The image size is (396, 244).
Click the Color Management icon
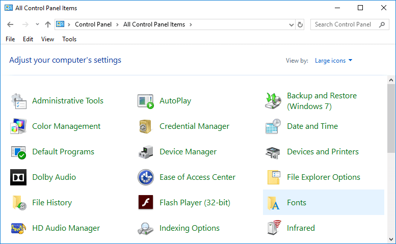tap(18, 126)
